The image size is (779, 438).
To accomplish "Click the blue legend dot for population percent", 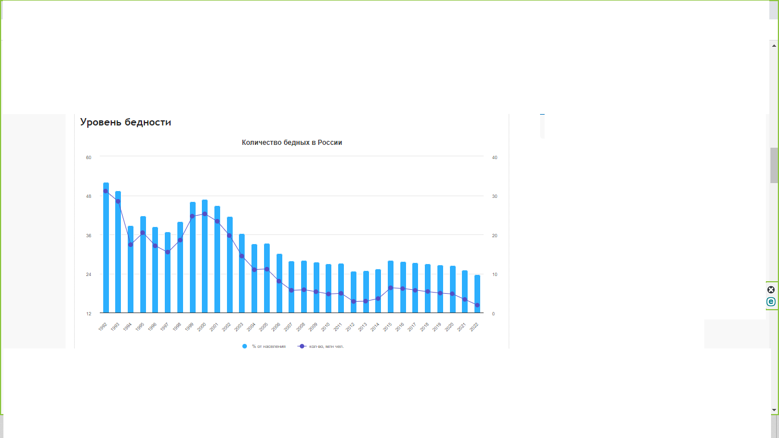I will 245,346.
